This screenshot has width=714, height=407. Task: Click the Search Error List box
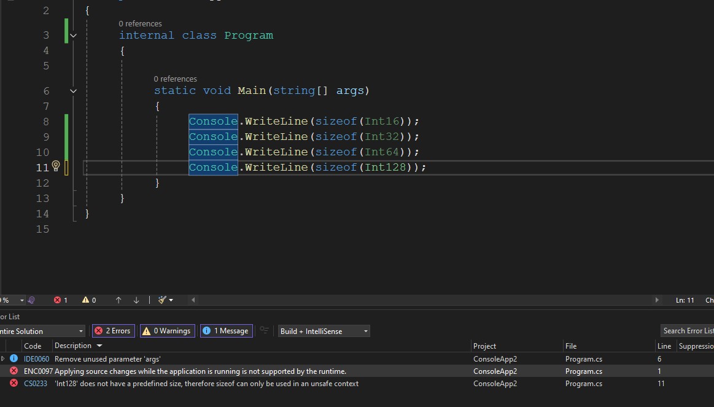[687, 331]
